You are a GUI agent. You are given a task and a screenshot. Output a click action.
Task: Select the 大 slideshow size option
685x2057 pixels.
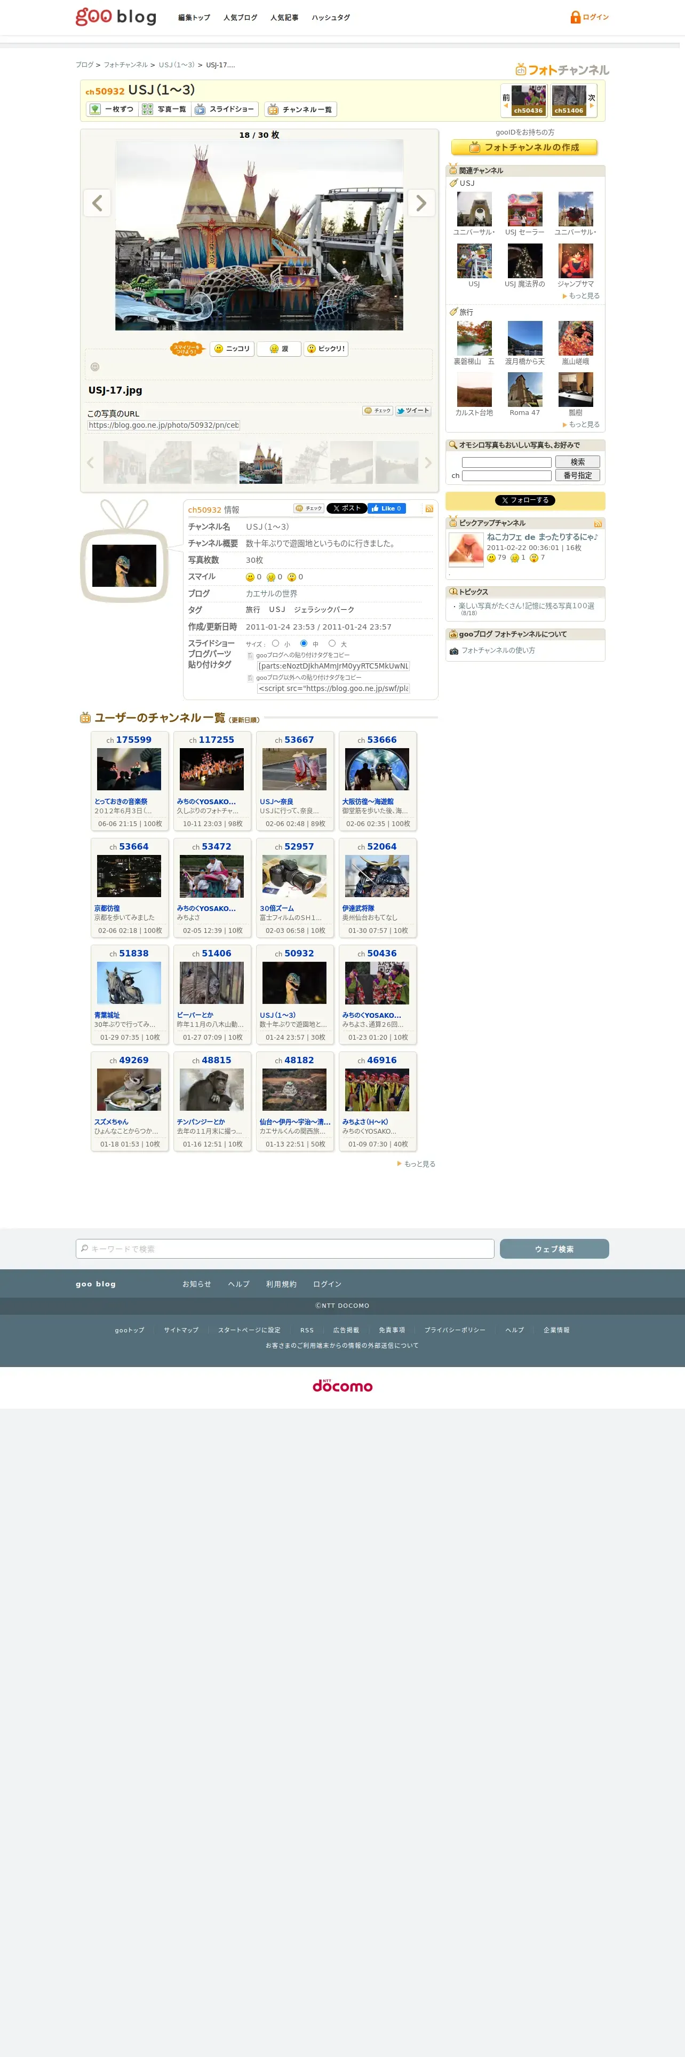point(332,643)
